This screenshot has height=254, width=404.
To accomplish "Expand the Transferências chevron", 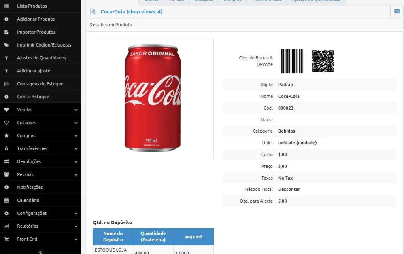I will pyautogui.click(x=76, y=148).
